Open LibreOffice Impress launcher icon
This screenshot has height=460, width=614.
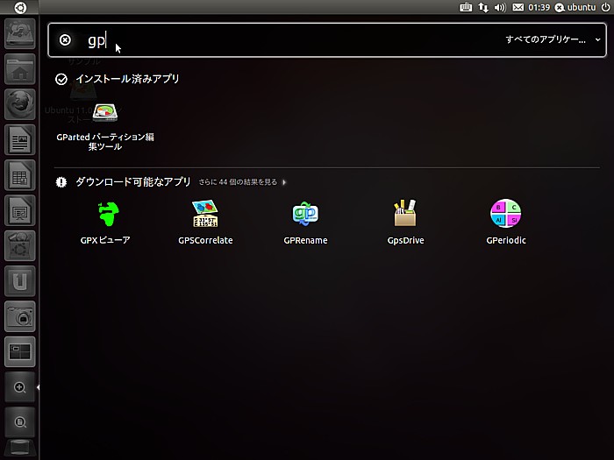20,210
